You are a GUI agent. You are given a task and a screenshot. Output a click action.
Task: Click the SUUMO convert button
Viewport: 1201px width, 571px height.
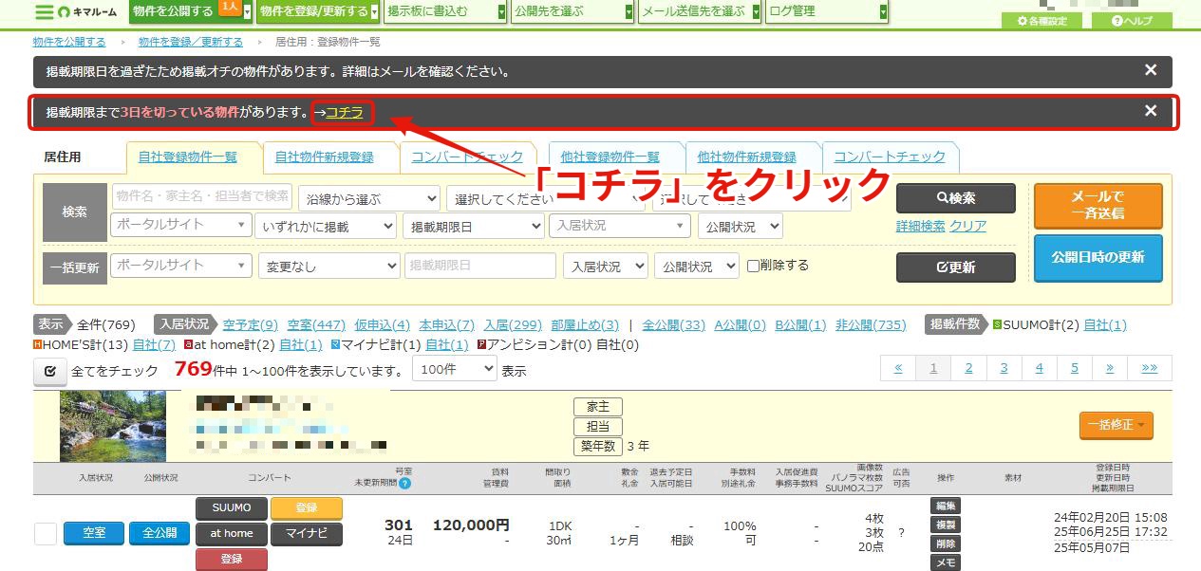click(x=232, y=508)
